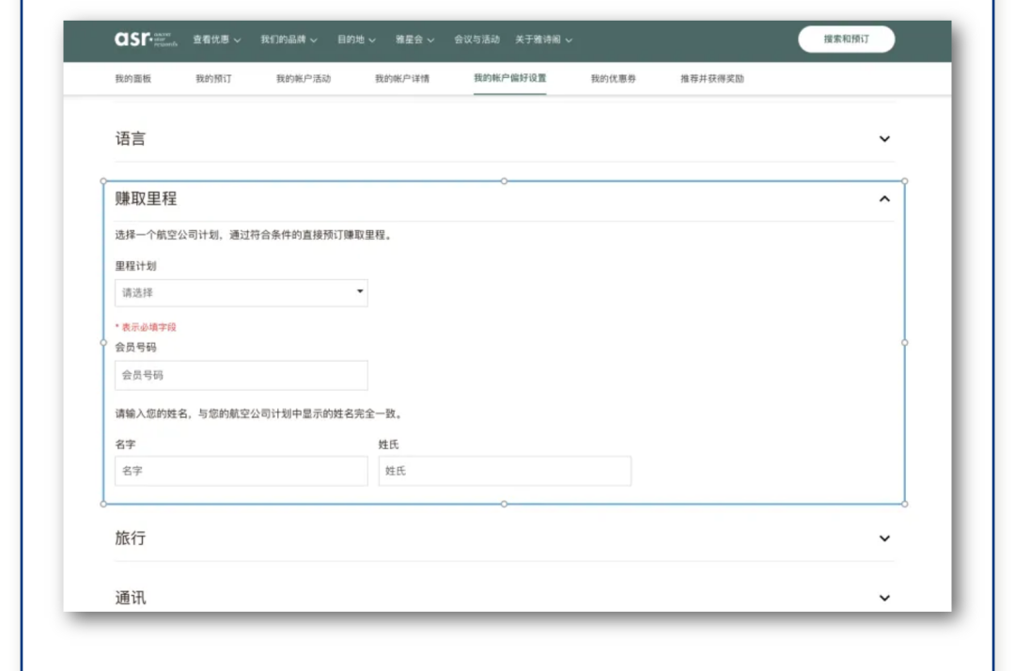Switch to the 我的面板 tab
Viewport: 1015px width, 671px height.
click(133, 78)
